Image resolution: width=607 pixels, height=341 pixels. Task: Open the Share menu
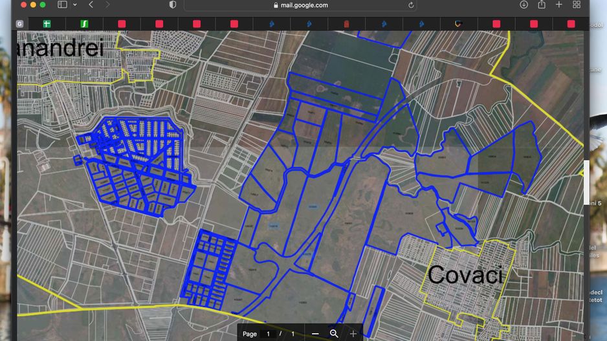541,5
